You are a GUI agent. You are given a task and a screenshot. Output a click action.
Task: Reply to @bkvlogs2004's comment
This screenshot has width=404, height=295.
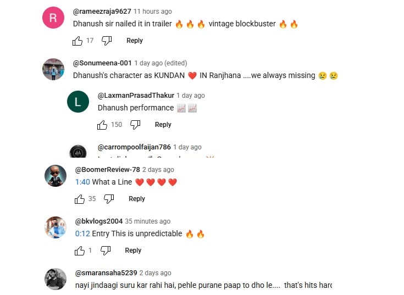click(x=133, y=250)
